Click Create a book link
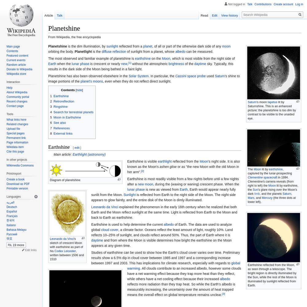This screenshot has width=307, height=307. point(15,179)
